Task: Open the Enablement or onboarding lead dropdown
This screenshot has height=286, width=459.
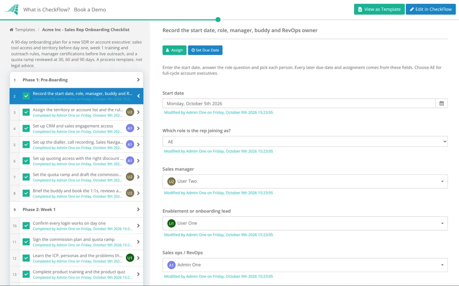Action: click(305, 223)
